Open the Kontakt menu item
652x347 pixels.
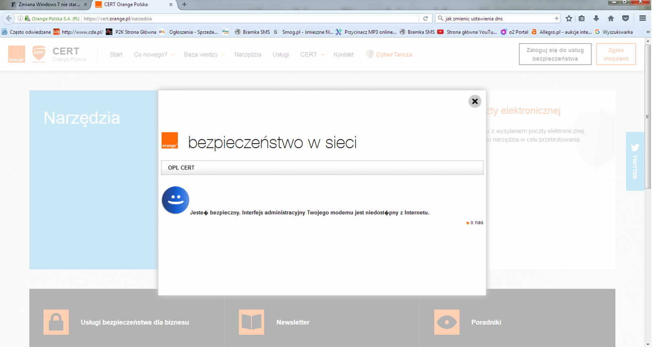[344, 55]
